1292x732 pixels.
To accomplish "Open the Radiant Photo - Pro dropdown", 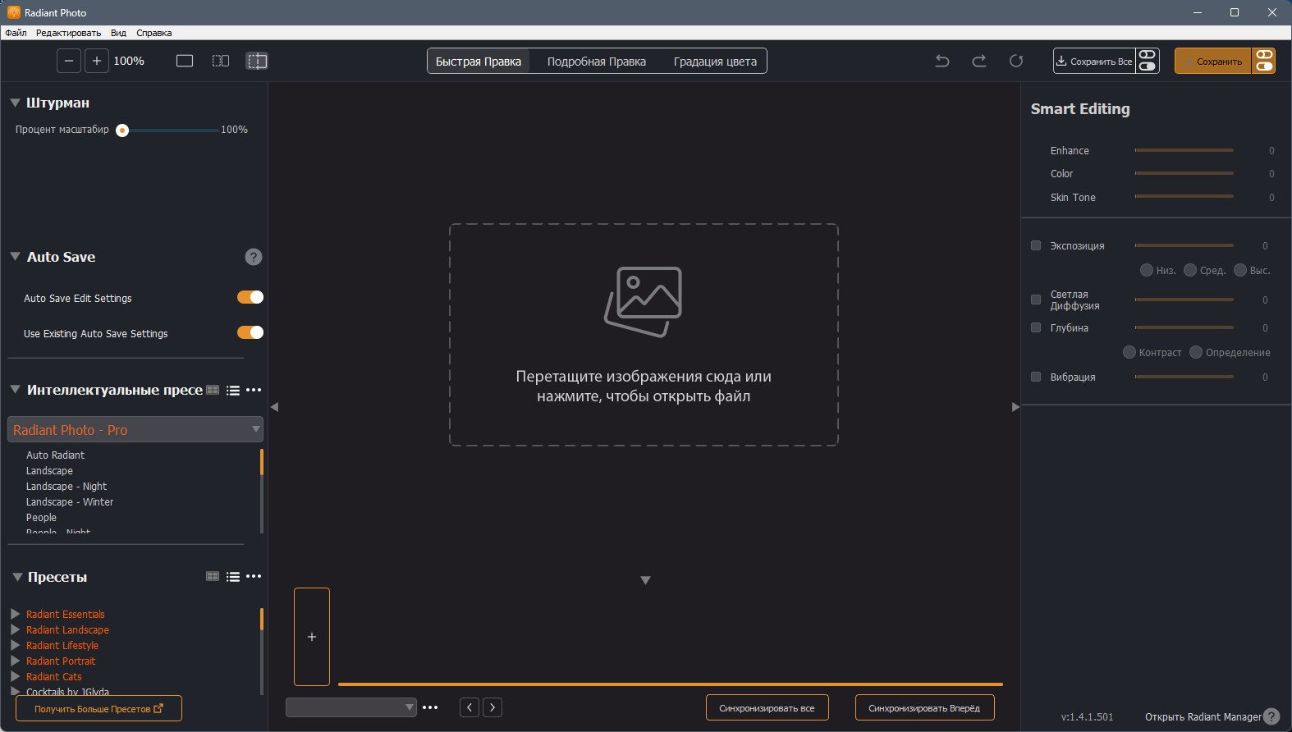I will tap(135, 429).
